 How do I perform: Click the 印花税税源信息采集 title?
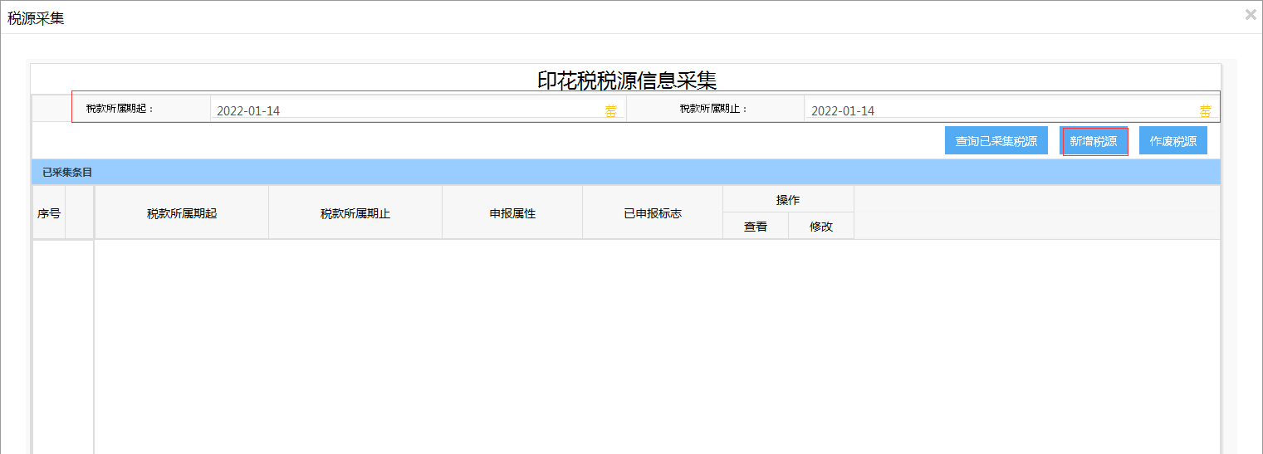pyautogui.click(x=627, y=80)
